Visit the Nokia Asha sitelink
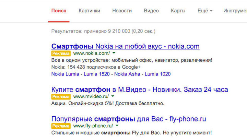Screen dimensions: 247x139 129,74
